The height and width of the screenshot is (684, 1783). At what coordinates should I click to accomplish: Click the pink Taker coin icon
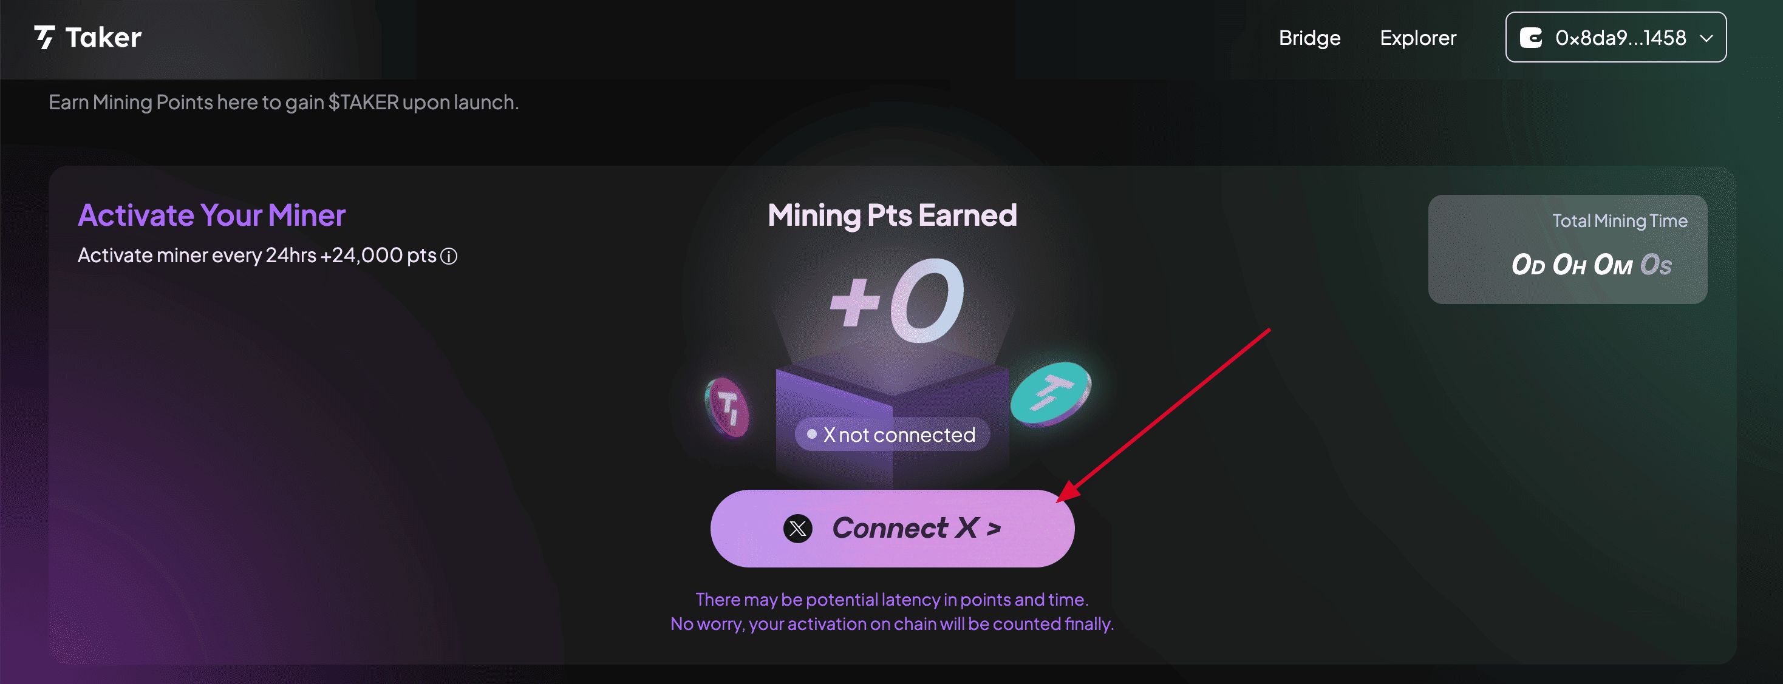(x=727, y=407)
